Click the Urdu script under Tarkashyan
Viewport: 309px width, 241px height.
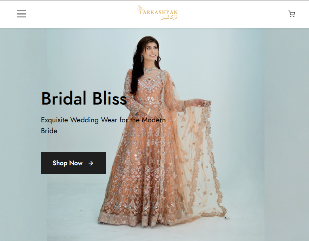(169, 17)
